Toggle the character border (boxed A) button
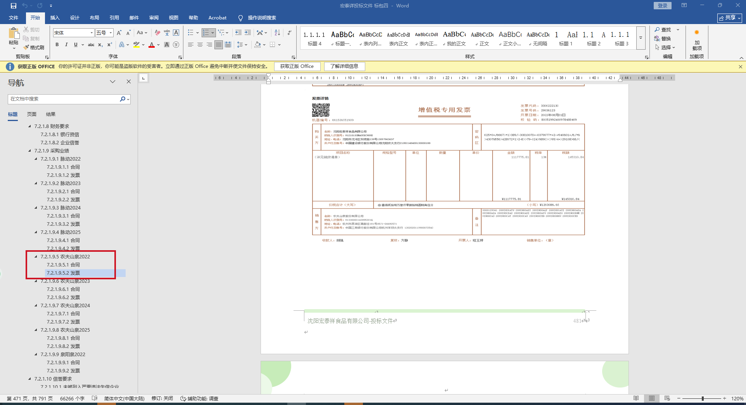Screen dimensions: 746x405 tap(176, 33)
